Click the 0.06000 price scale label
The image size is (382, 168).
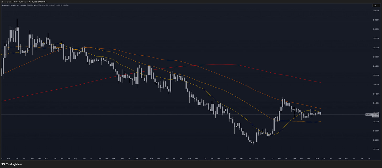(375, 66)
